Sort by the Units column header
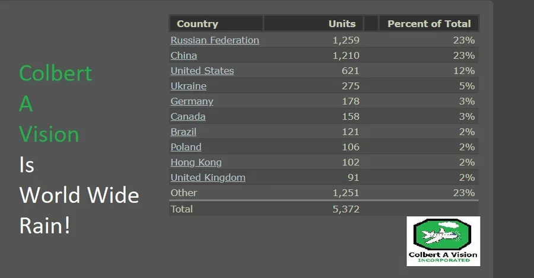This screenshot has height=278, width=534. coord(342,24)
